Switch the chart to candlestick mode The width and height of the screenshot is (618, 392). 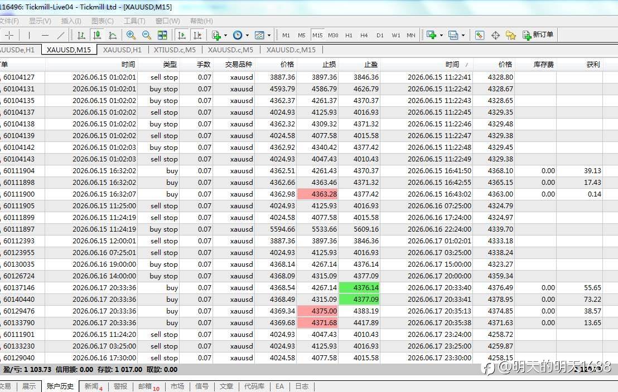point(97,35)
